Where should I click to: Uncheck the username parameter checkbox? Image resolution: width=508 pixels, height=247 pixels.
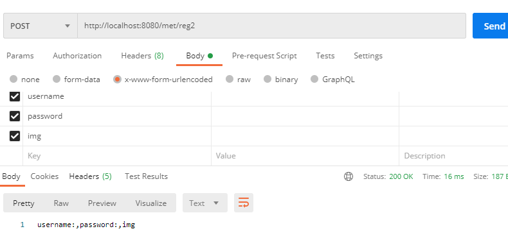pos(15,96)
